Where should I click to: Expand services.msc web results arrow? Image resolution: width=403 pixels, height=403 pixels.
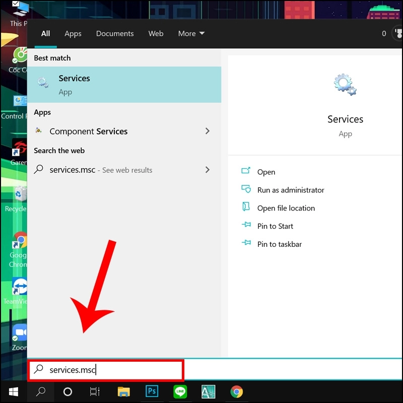(x=208, y=170)
